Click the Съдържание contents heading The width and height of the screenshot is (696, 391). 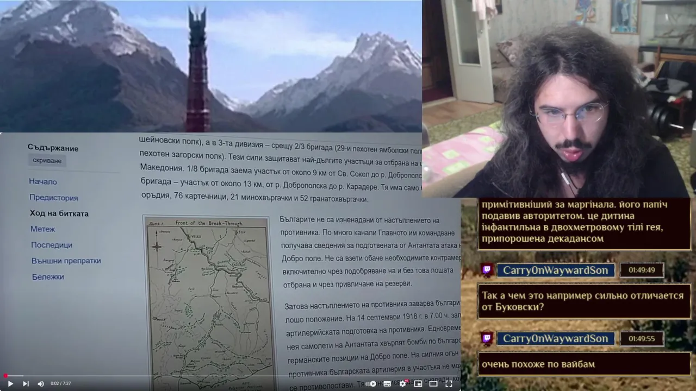(53, 148)
